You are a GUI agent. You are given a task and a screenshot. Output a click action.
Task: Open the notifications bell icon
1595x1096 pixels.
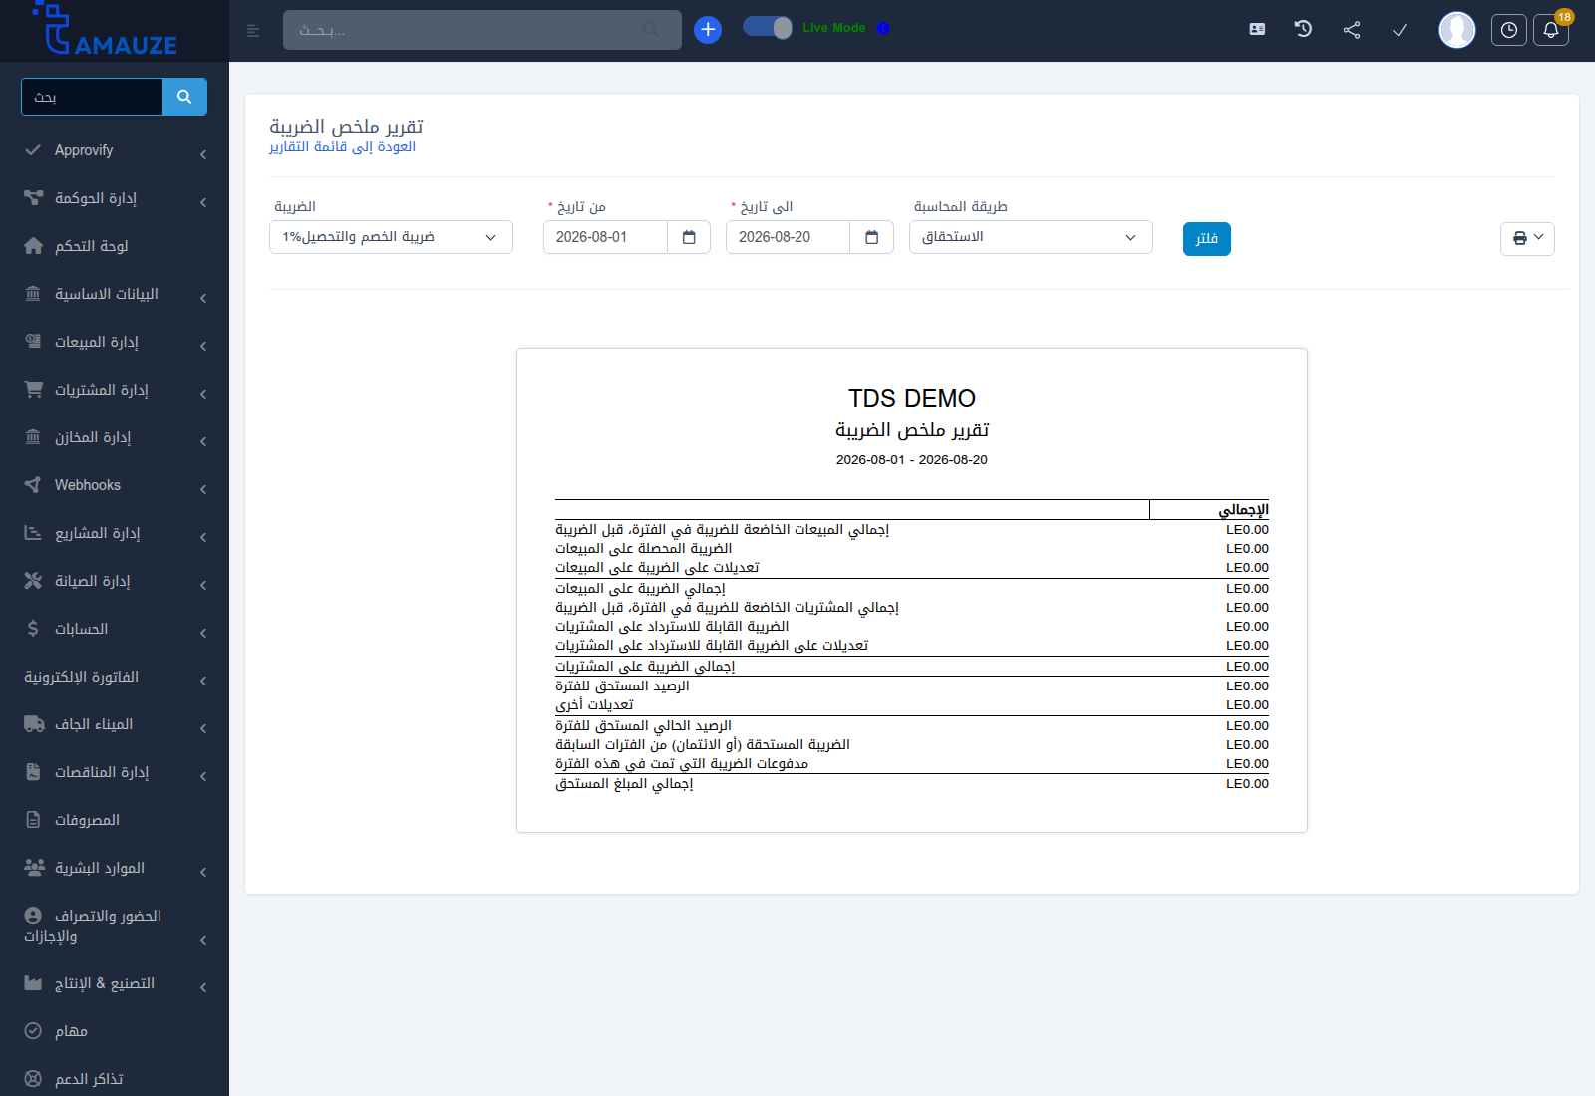[1551, 30]
